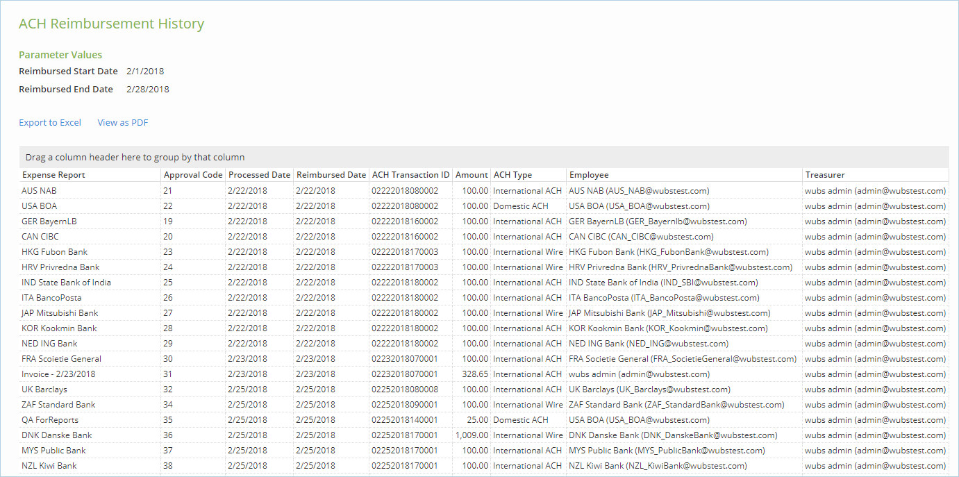Sort by Employee column header
959x477 pixels.
[589, 175]
